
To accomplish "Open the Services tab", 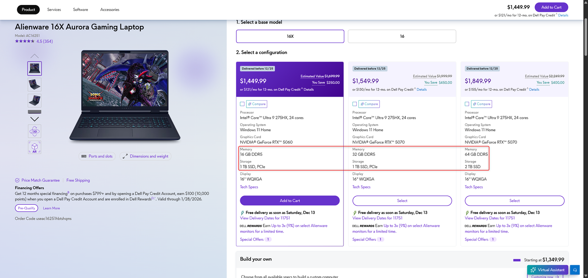I will (54, 10).
